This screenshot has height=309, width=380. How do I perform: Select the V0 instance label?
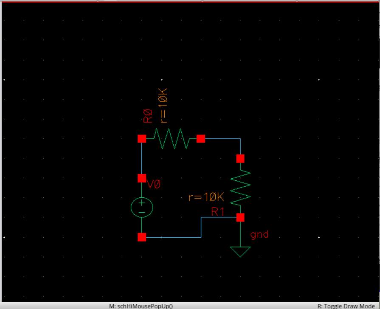[x=154, y=185]
